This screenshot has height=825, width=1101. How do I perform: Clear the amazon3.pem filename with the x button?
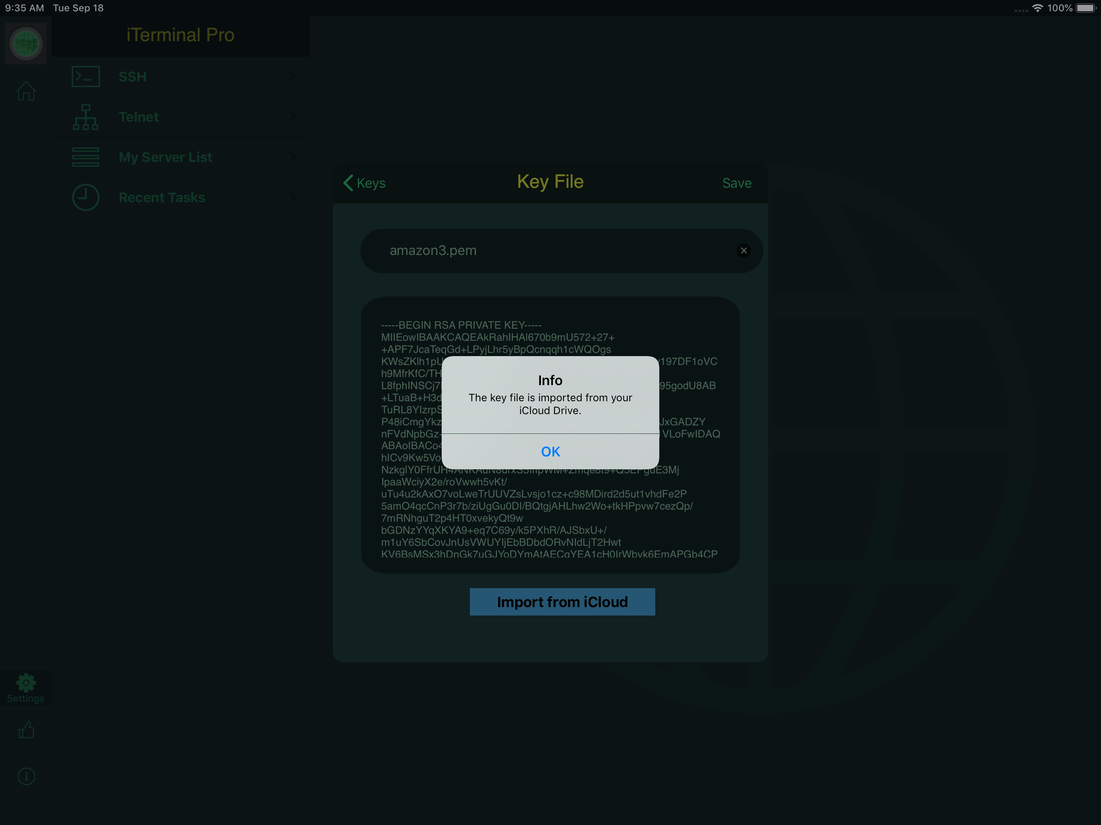tap(744, 250)
